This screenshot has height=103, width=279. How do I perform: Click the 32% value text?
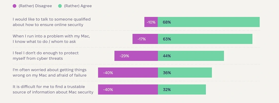(167, 90)
